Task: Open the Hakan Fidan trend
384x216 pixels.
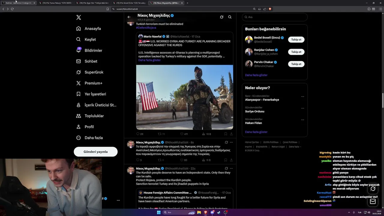Action: [x=253, y=123]
